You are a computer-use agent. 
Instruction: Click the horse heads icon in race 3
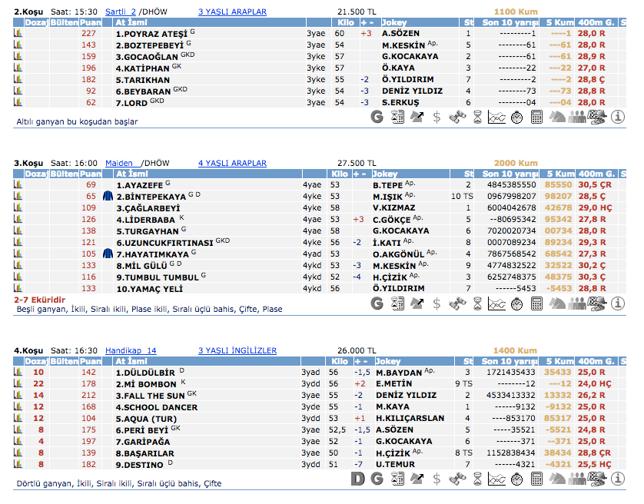click(x=557, y=303)
